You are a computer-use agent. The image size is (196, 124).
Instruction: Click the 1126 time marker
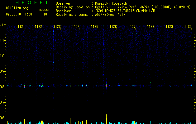click(113, 27)
